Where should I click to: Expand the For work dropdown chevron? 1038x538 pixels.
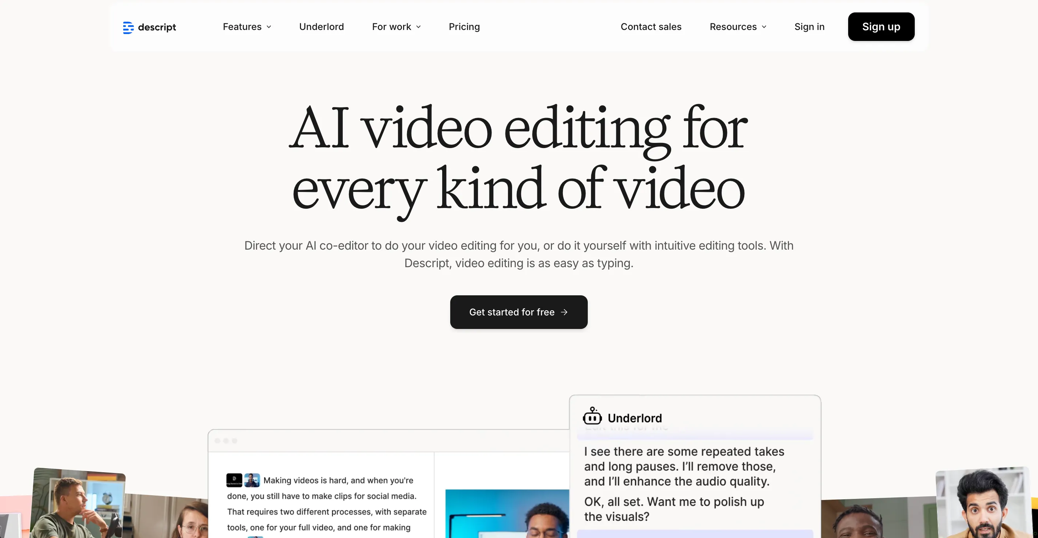(419, 27)
